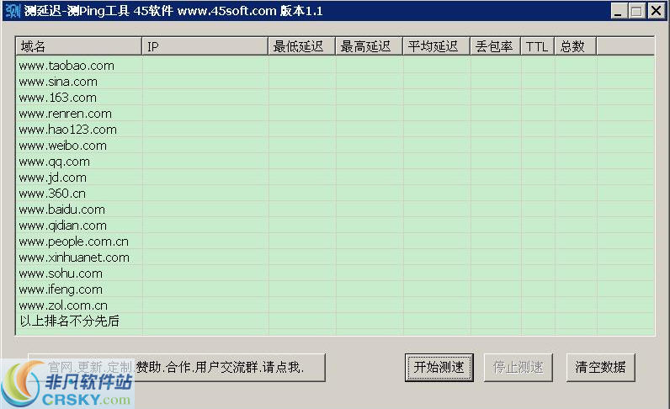Screen dimensions: 670x409
Task: Select the www.qq.com row
Action: click(335, 162)
